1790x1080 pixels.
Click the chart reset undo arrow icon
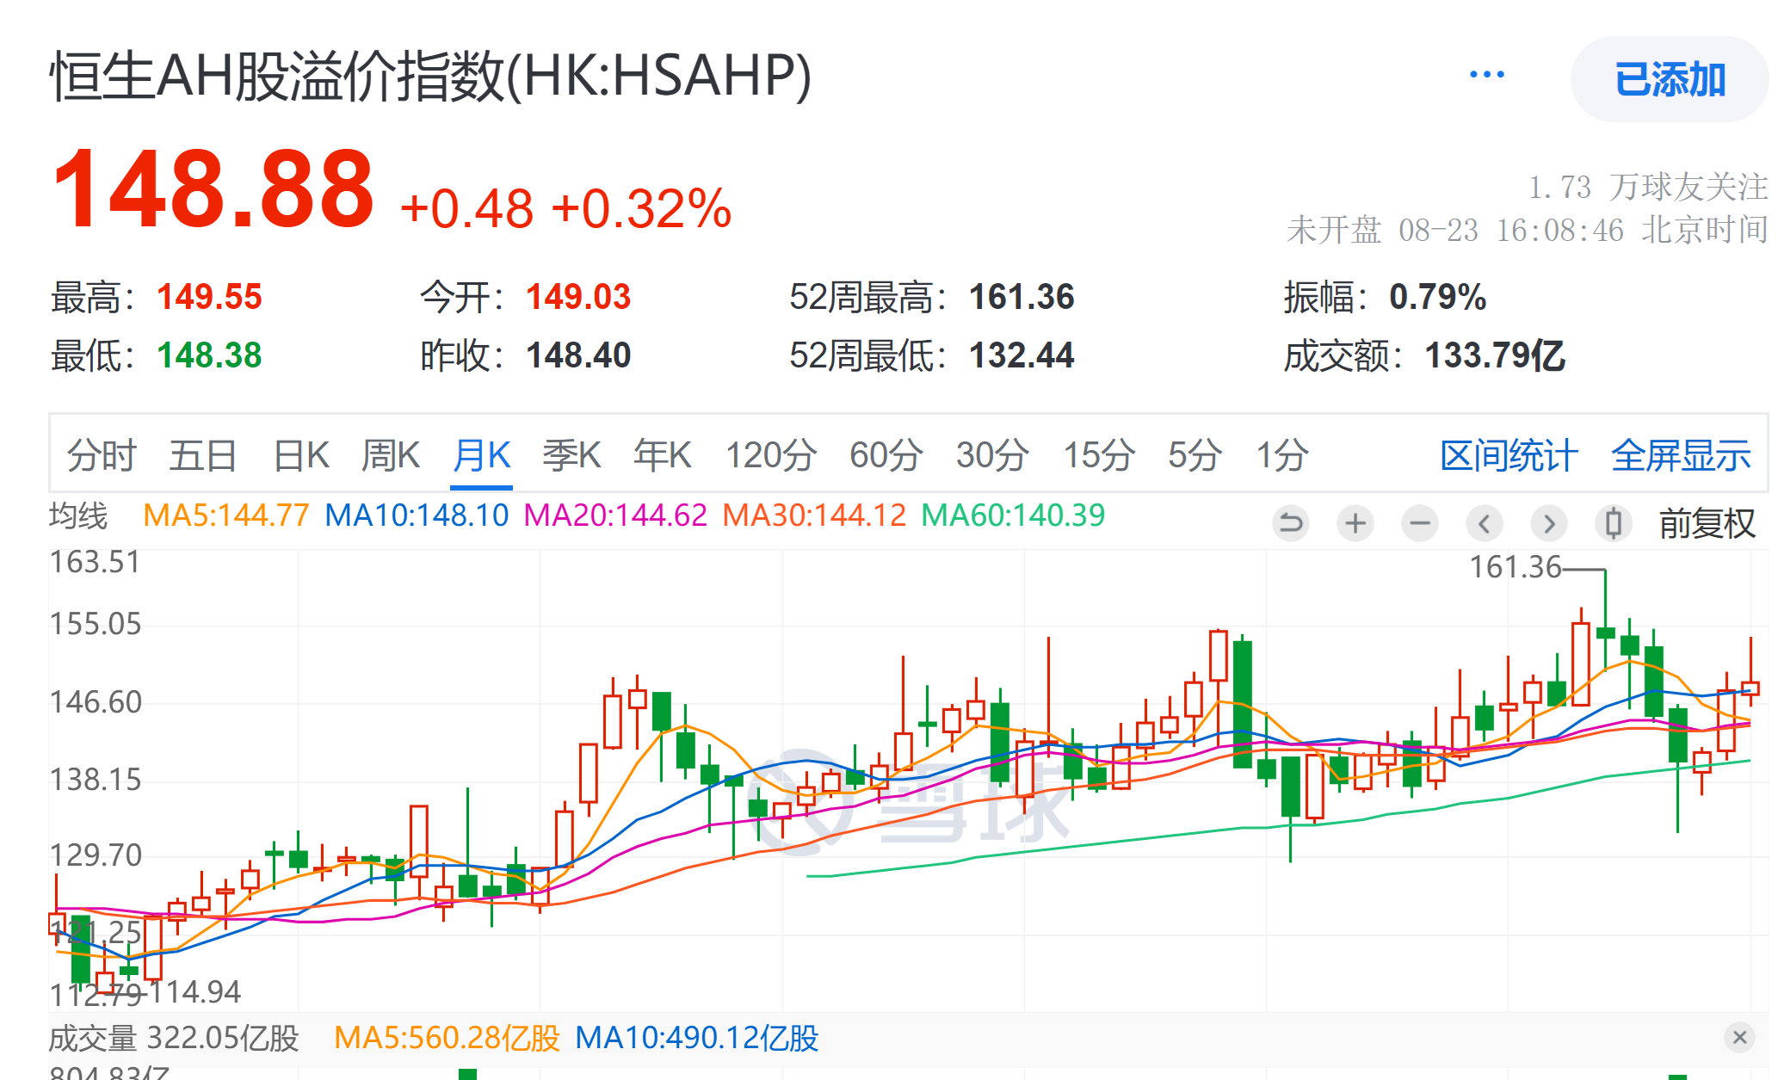pyautogui.click(x=1290, y=523)
